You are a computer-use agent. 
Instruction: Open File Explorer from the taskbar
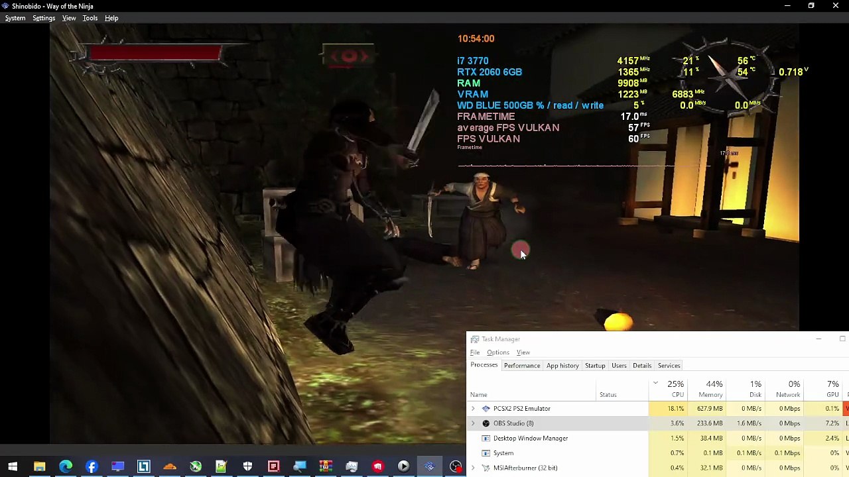(x=39, y=466)
